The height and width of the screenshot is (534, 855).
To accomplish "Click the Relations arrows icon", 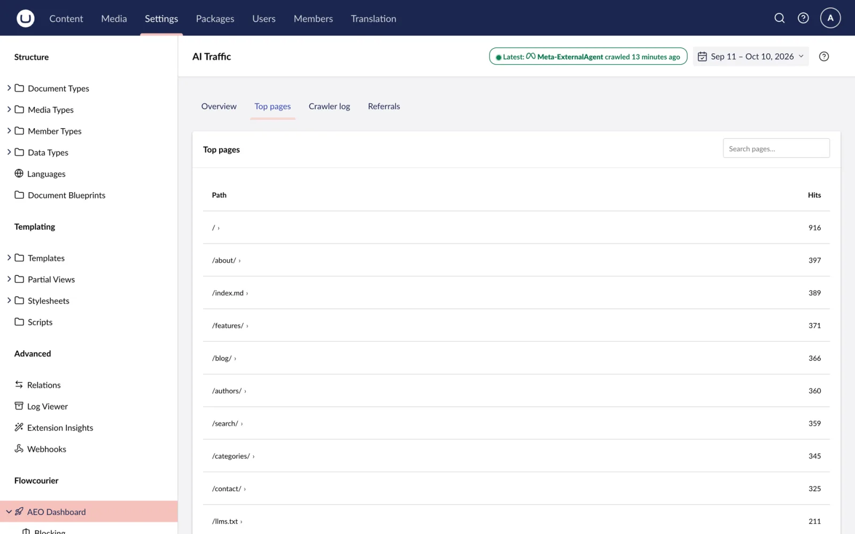I will [19, 384].
